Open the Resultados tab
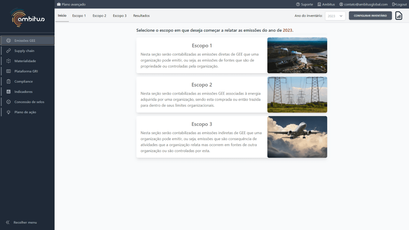Image resolution: width=409 pixels, height=230 pixels. coord(141,16)
